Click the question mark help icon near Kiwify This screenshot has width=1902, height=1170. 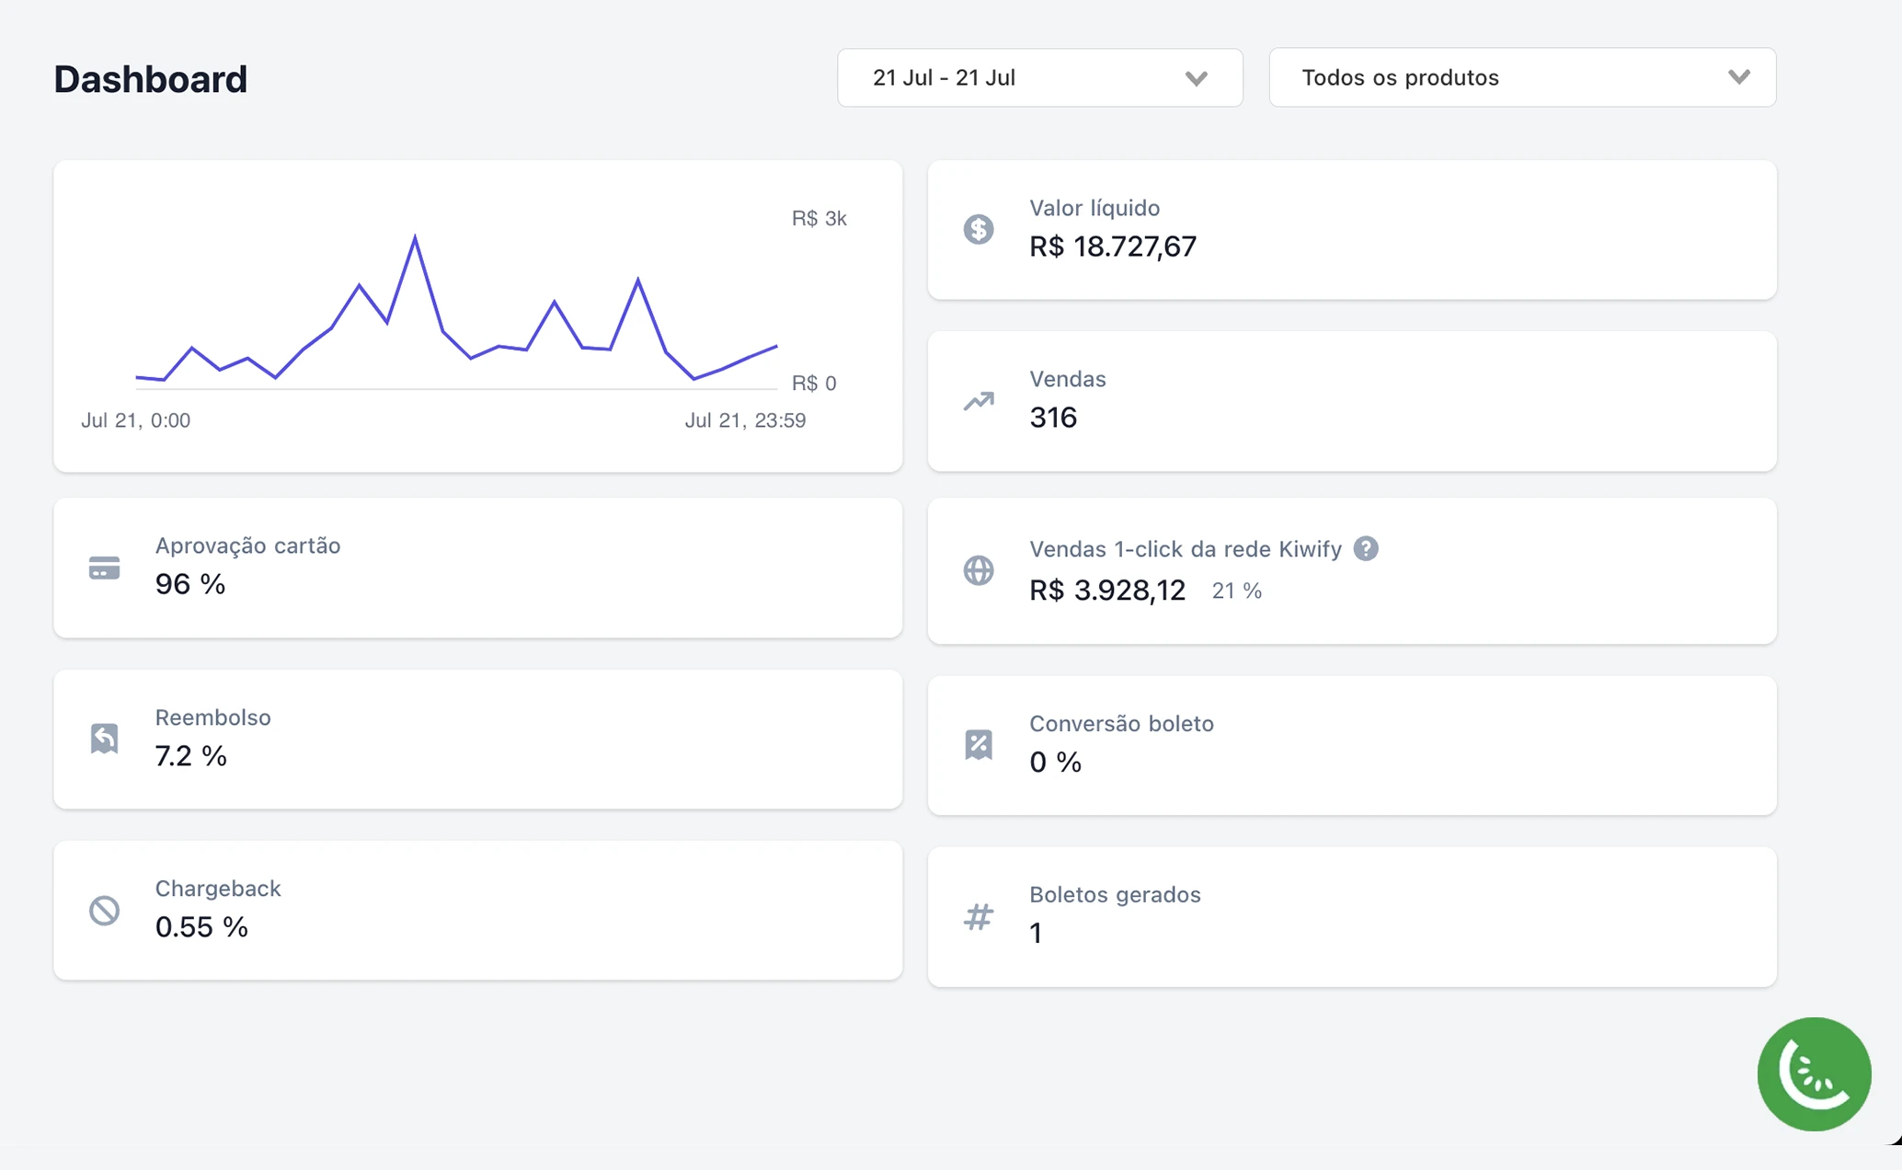pos(1366,548)
